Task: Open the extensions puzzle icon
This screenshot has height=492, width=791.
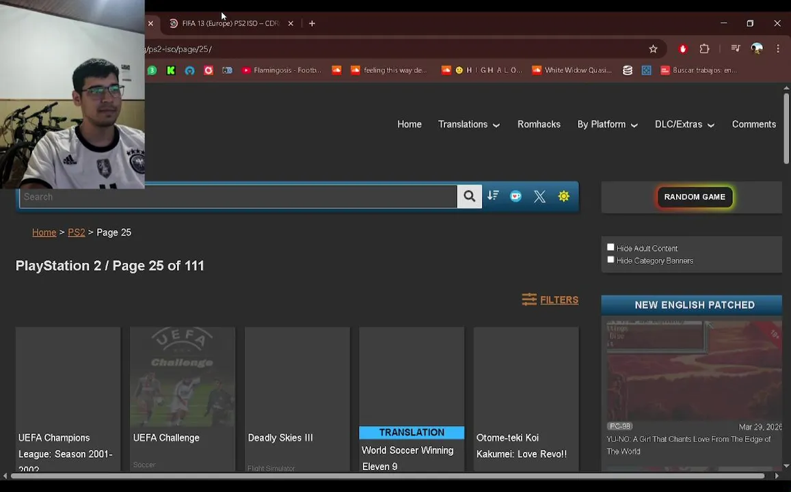Action: point(704,49)
